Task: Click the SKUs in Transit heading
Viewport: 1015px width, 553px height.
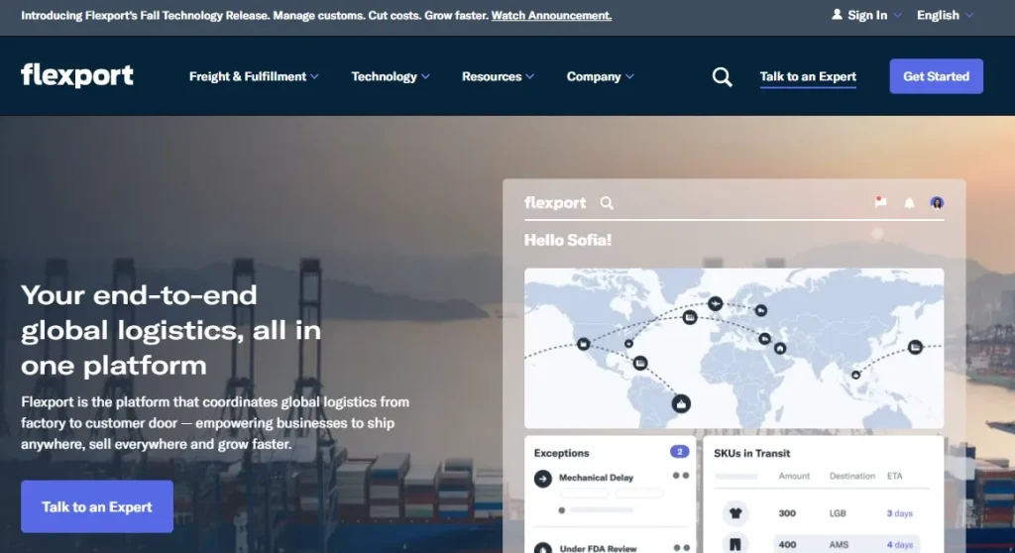Action: tap(751, 453)
